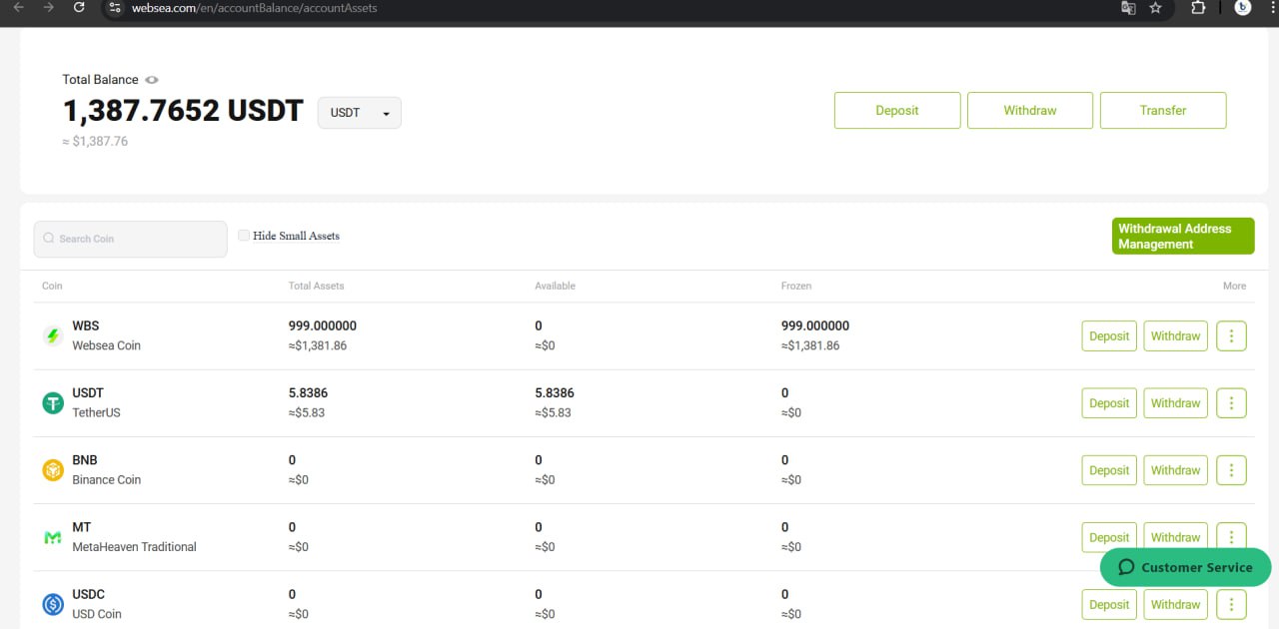
Task: Focus the Search Coin field
Action: [x=131, y=239]
